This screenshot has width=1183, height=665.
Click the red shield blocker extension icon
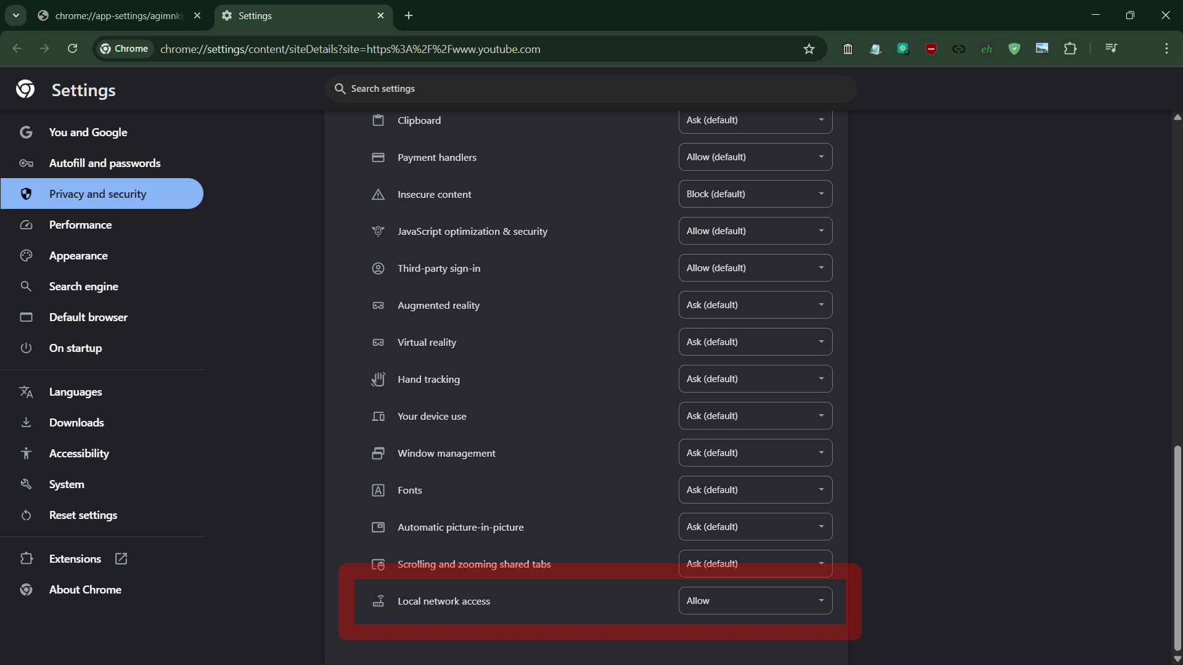[931, 49]
